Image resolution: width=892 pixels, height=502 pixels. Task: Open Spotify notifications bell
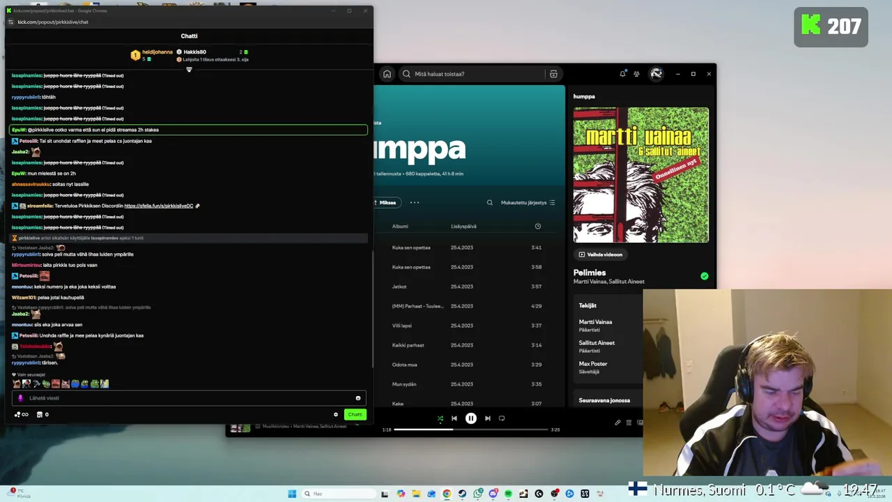622,74
